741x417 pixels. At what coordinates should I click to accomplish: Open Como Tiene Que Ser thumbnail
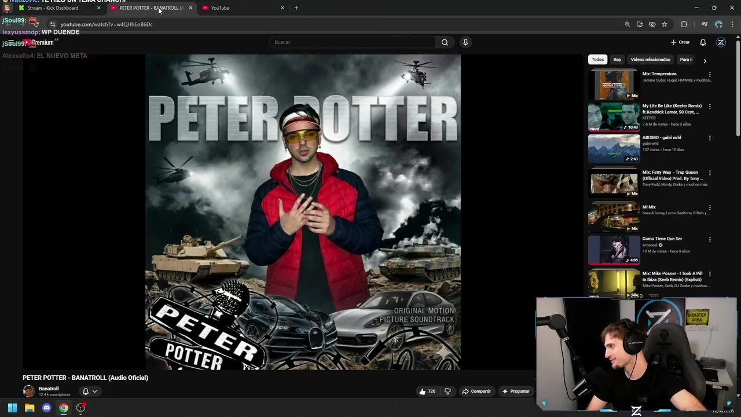[x=614, y=250]
